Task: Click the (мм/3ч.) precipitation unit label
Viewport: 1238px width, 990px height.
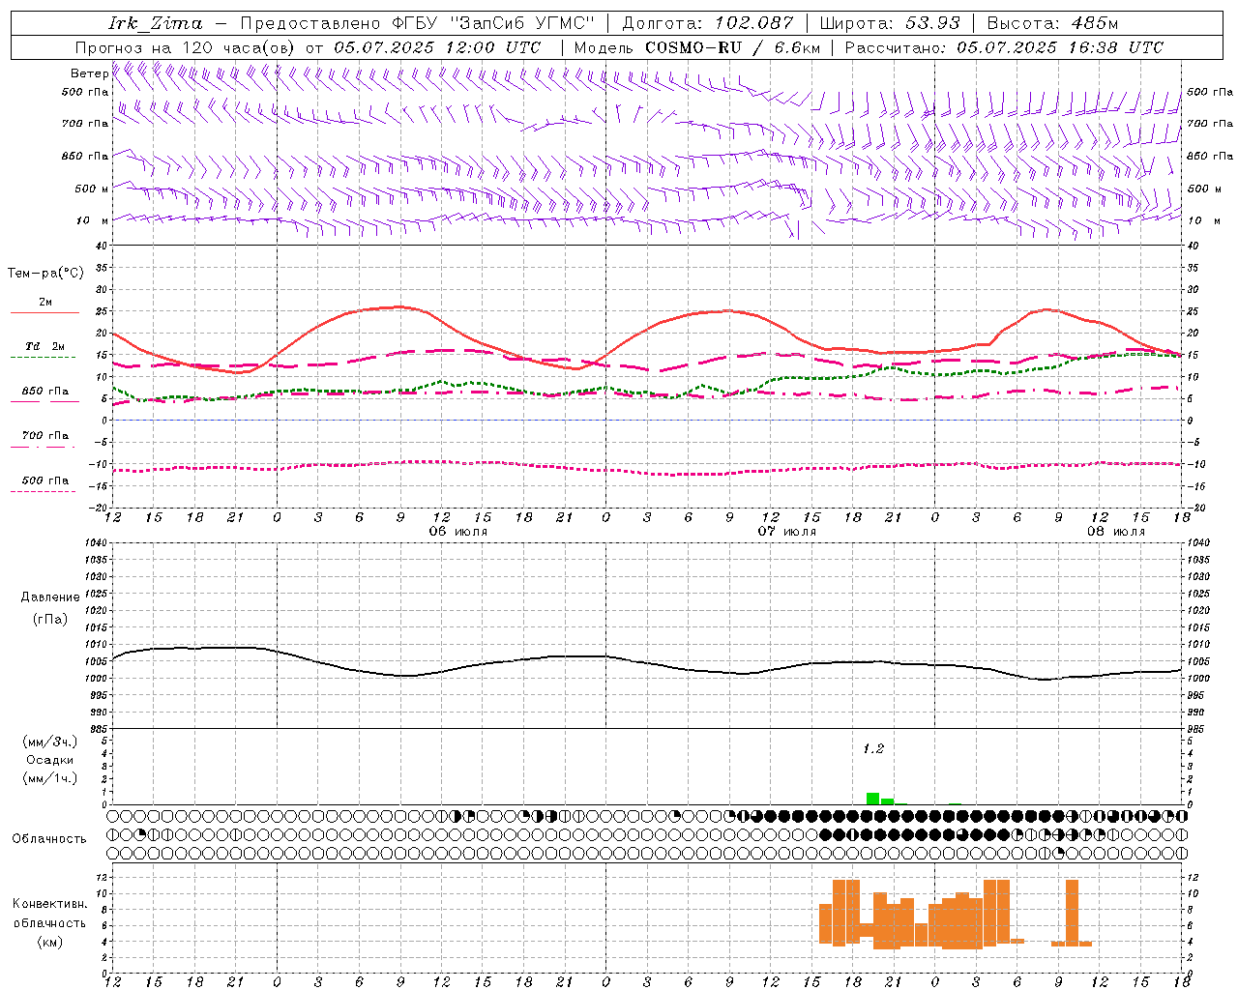Action: click(x=49, y=742)
